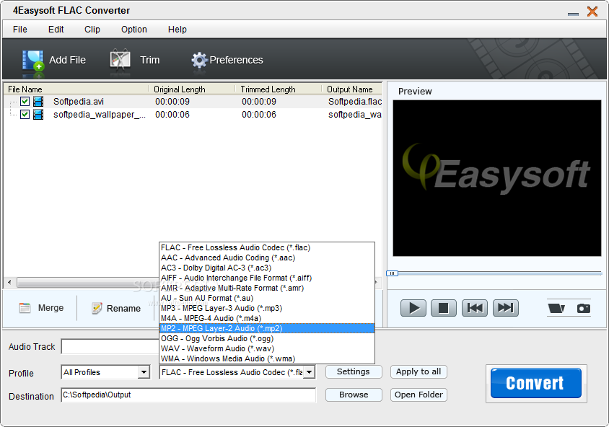Select M4A - MPEG-4 Audio option

pos(267,318)
